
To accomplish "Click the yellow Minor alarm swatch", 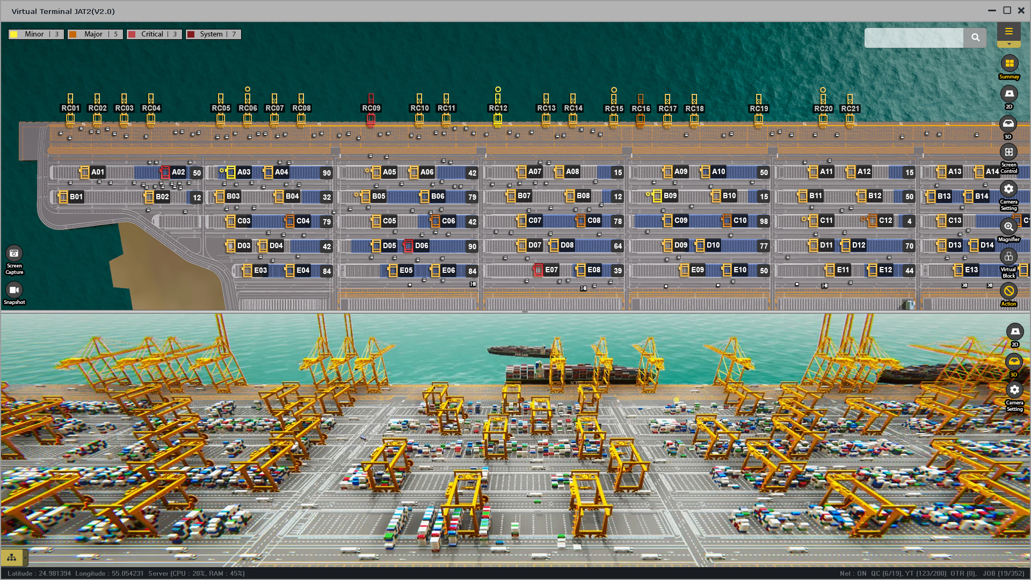I will tap(14, 34).
